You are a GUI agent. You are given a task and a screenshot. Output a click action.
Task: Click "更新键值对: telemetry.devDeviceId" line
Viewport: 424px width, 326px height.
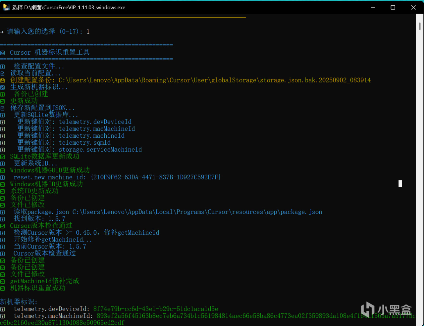pyautogui.click(x=75, y=122)
